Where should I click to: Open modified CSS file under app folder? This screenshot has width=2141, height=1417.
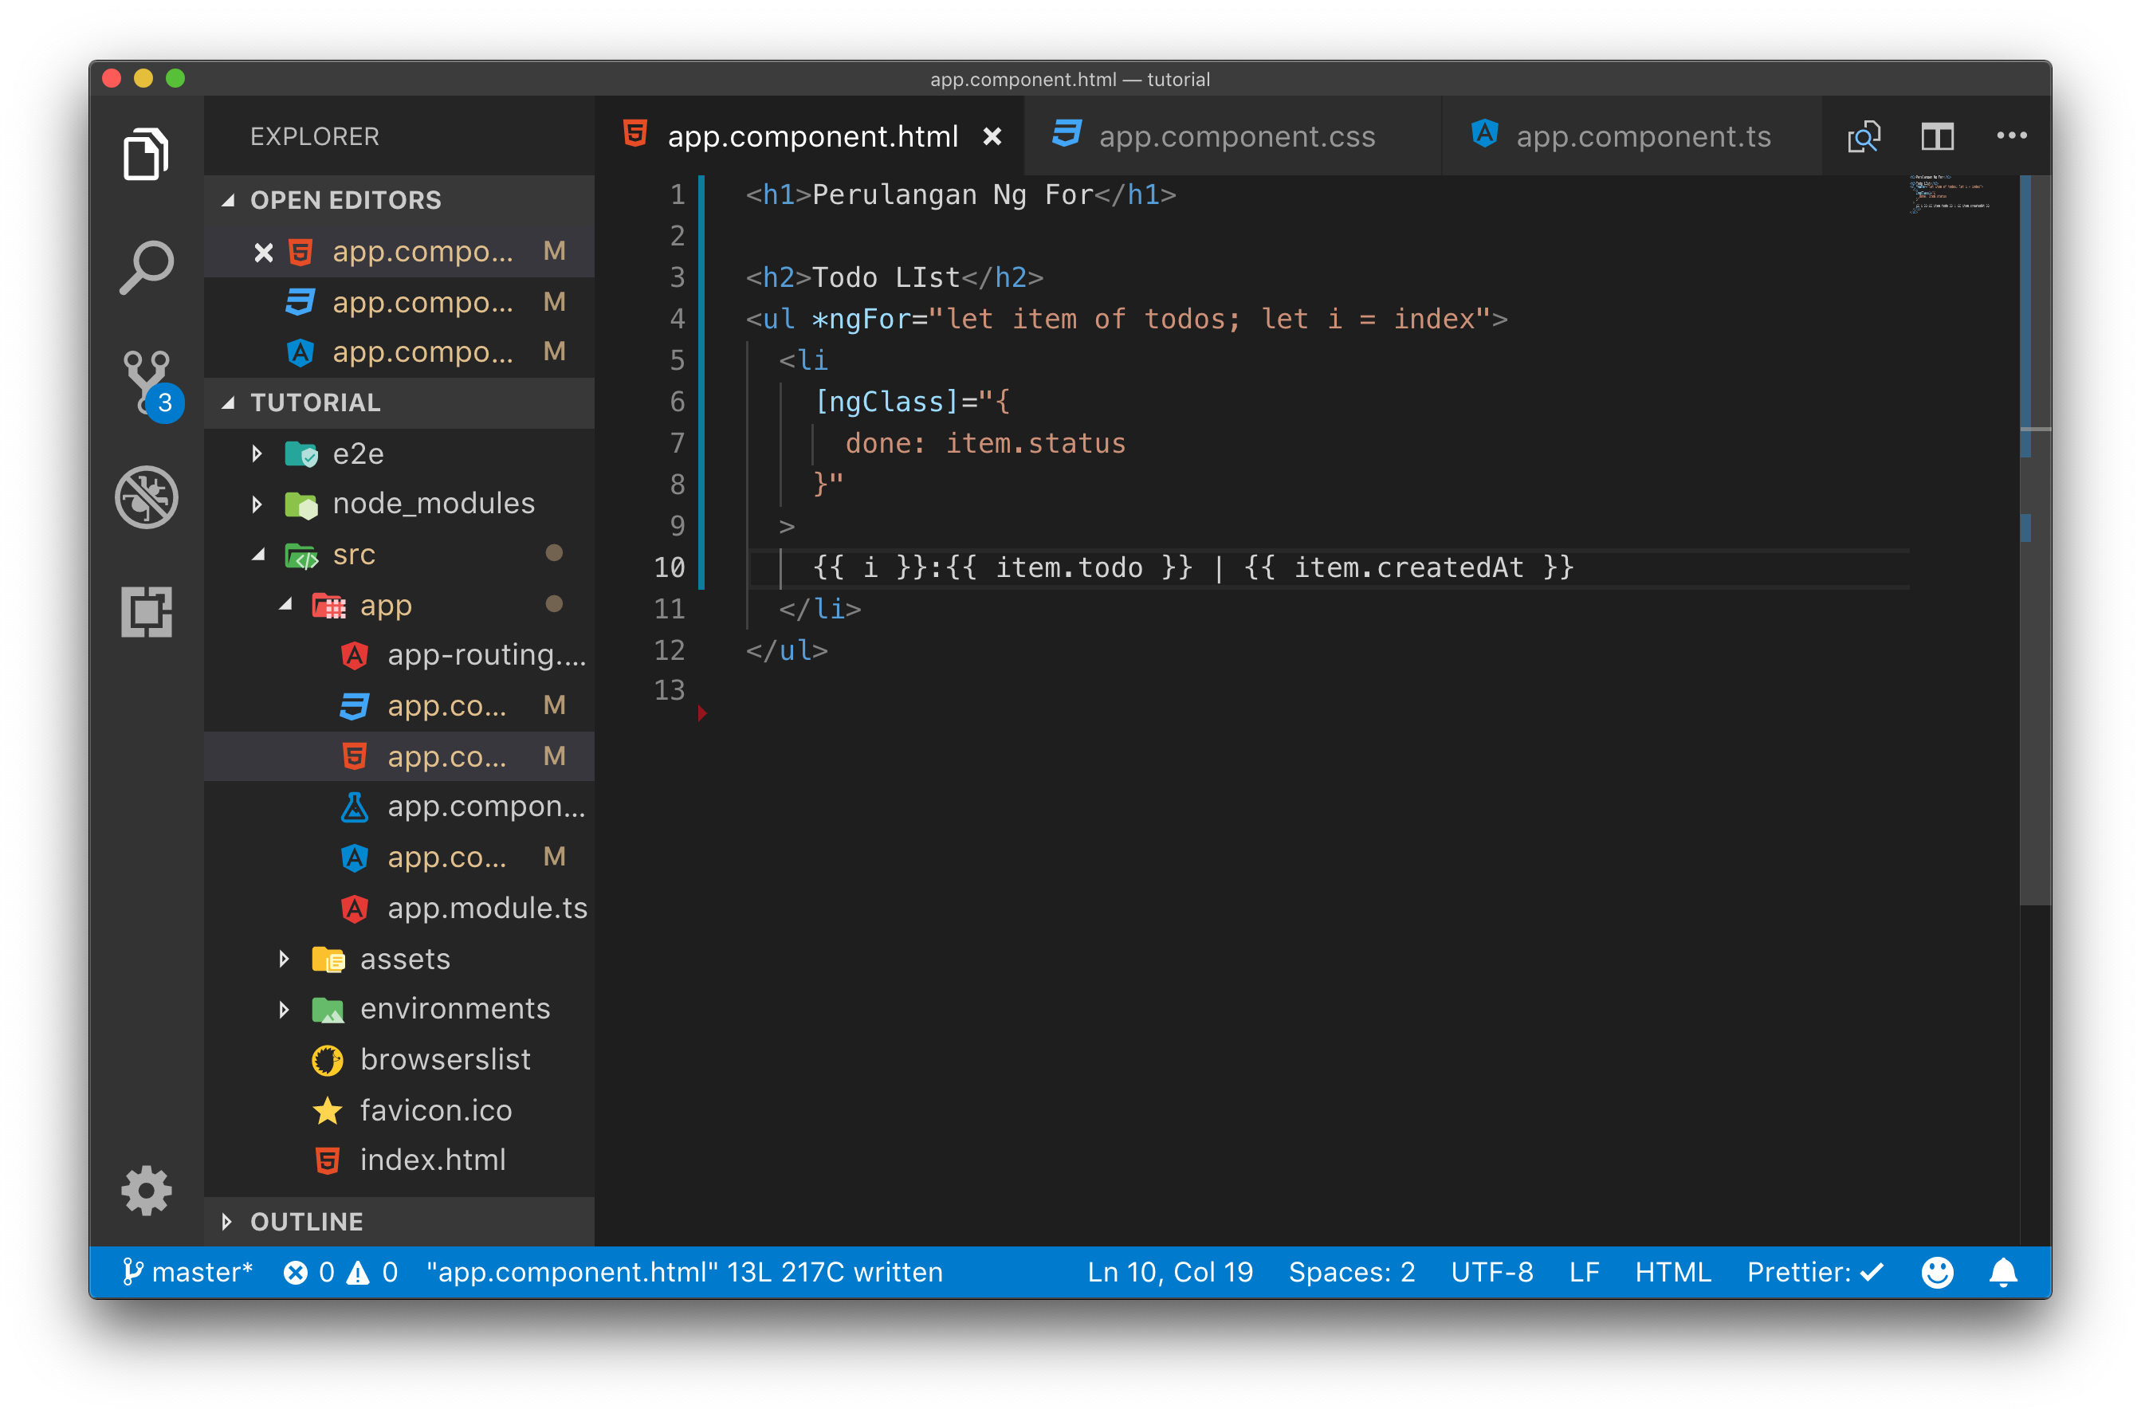click(x=399, y=706)
